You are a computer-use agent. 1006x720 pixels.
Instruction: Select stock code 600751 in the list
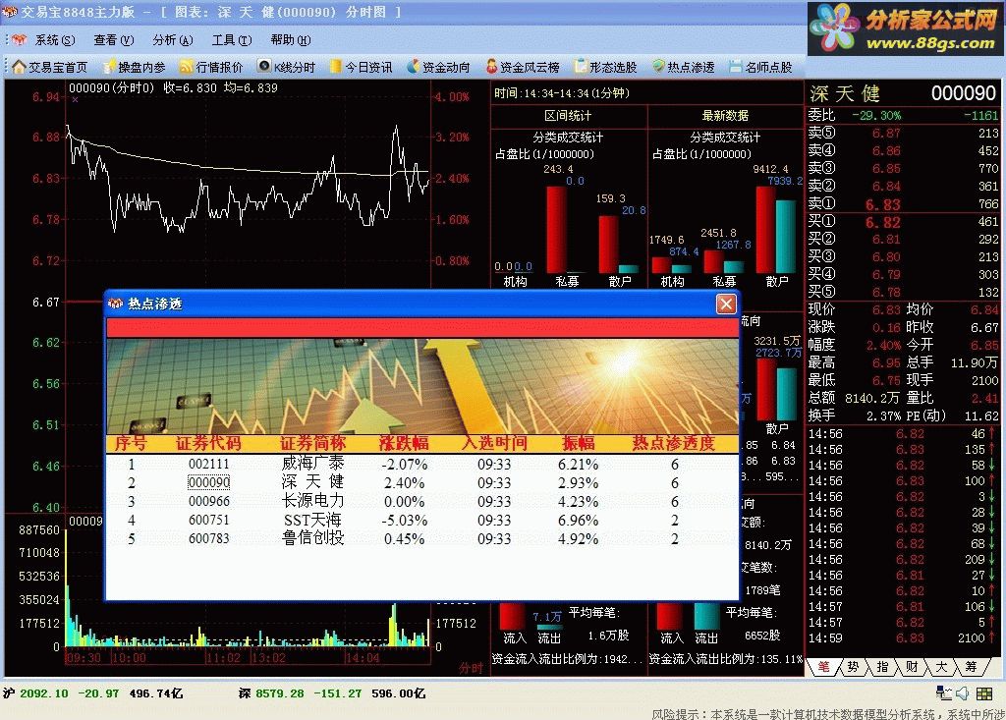click(208, 520)
